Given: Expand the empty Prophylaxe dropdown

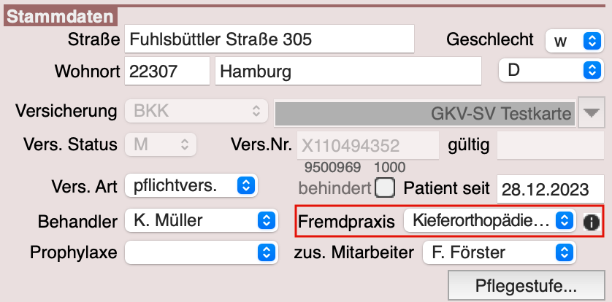Looking at the screenshot, I should 201,252.
